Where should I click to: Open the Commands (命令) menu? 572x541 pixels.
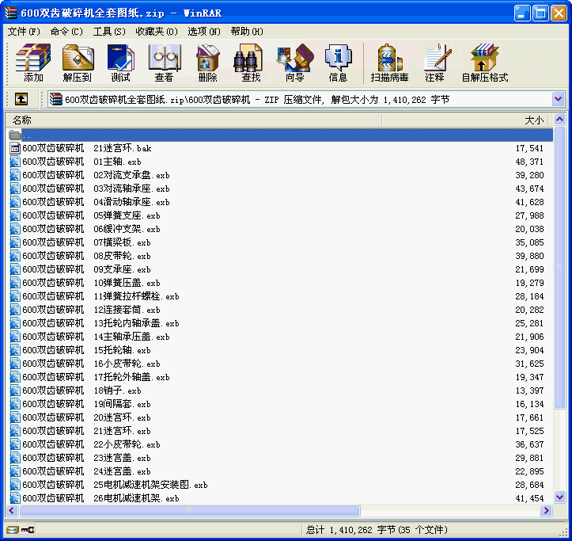coord(66,32)
